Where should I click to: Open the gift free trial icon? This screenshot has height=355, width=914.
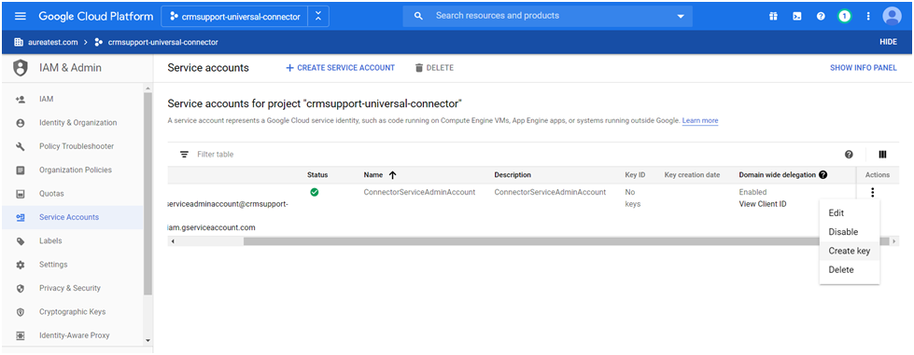[773, 16]
